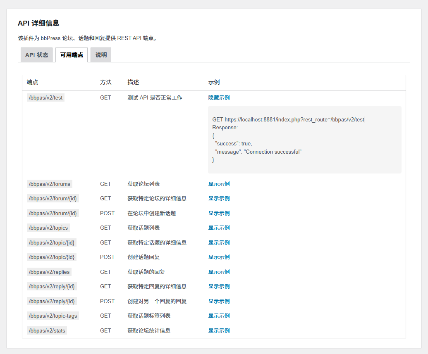Screen dimensions: 428x354
Task: Collapse the test endpoint via 隐藏示例
Action: (x=219, y=98)
